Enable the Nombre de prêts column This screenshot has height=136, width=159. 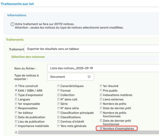[101, 104]
